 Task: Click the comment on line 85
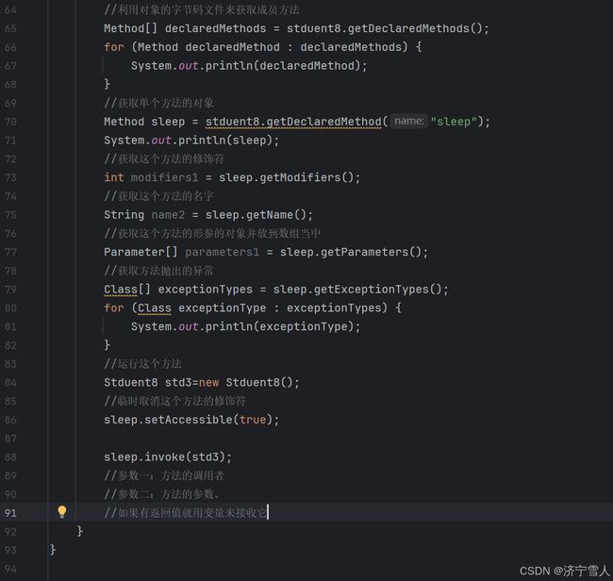[174, 401]
